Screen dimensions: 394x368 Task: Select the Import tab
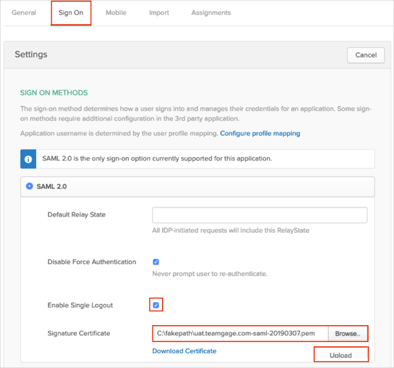click(x=159, y=13)
